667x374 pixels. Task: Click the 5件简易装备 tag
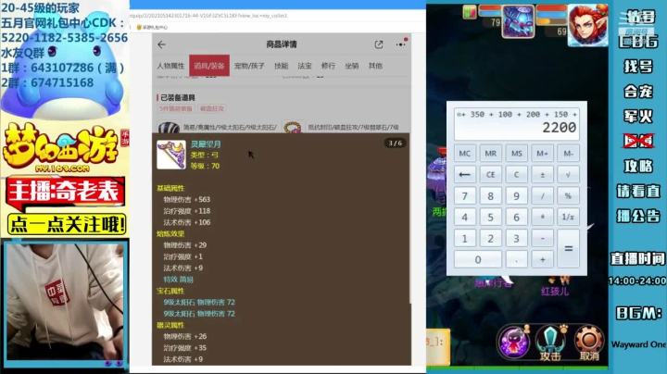coord(176,109)
